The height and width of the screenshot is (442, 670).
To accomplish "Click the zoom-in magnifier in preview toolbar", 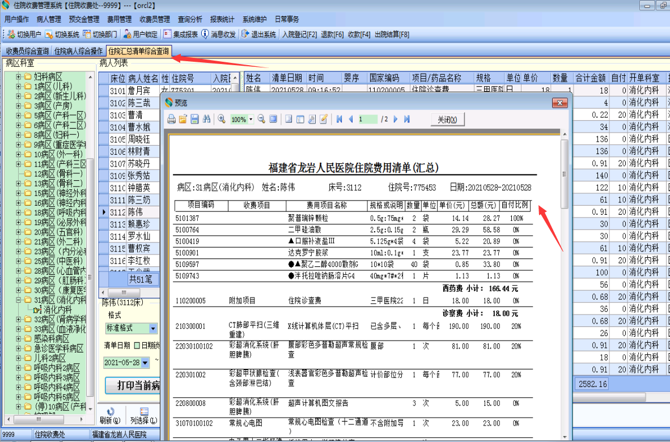I will [221, 119].
